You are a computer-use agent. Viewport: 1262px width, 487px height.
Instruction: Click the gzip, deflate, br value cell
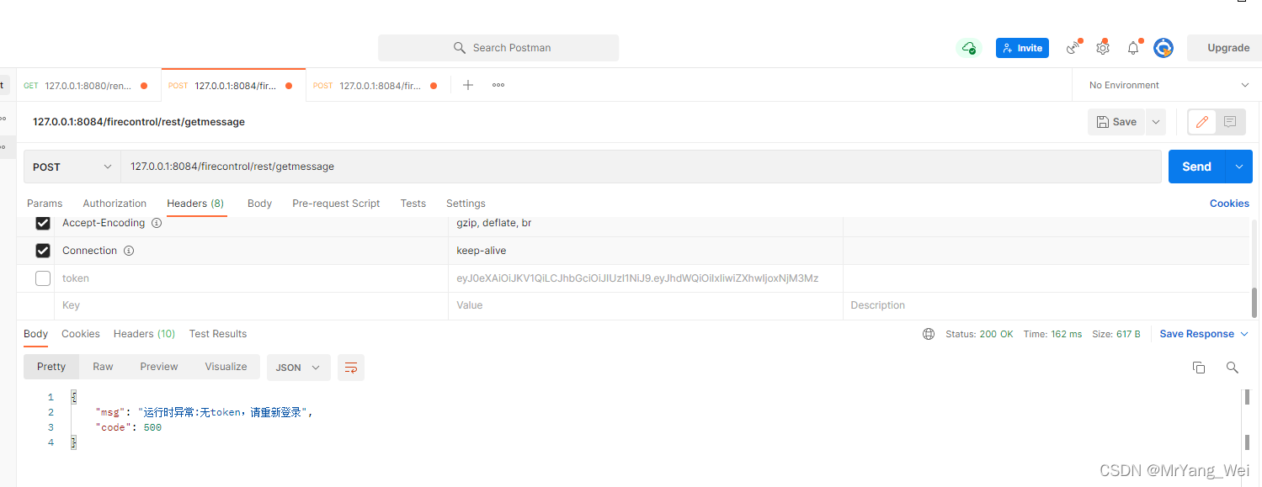(x=646, y=224)
